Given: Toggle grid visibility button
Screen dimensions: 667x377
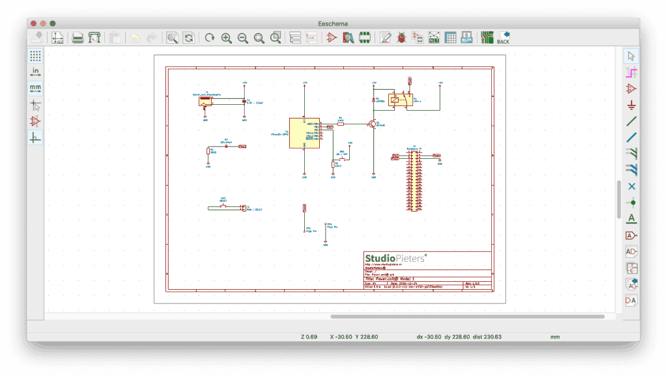Looking at the screenshot, I should [35, 56].
